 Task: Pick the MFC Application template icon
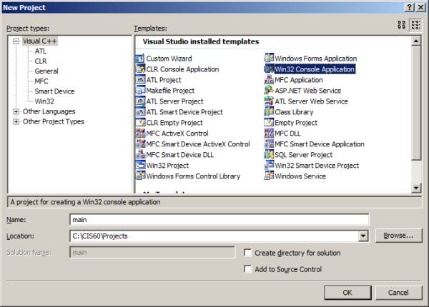click(x=269, y=80)
